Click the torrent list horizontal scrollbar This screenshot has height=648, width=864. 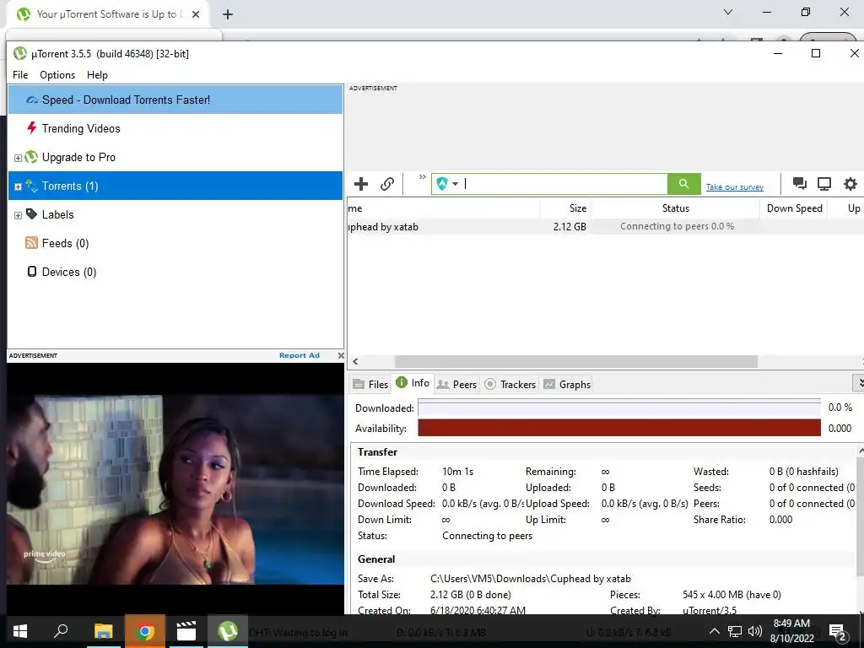(575, 361)
